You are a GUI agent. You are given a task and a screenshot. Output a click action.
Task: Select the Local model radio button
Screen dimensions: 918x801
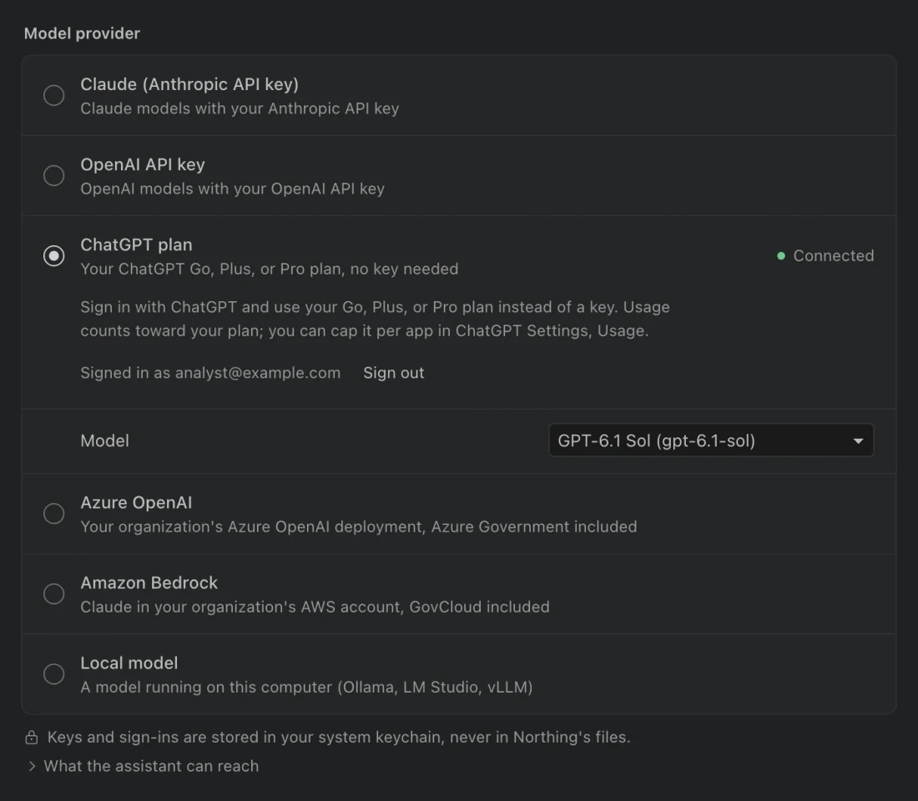point(54,674)
